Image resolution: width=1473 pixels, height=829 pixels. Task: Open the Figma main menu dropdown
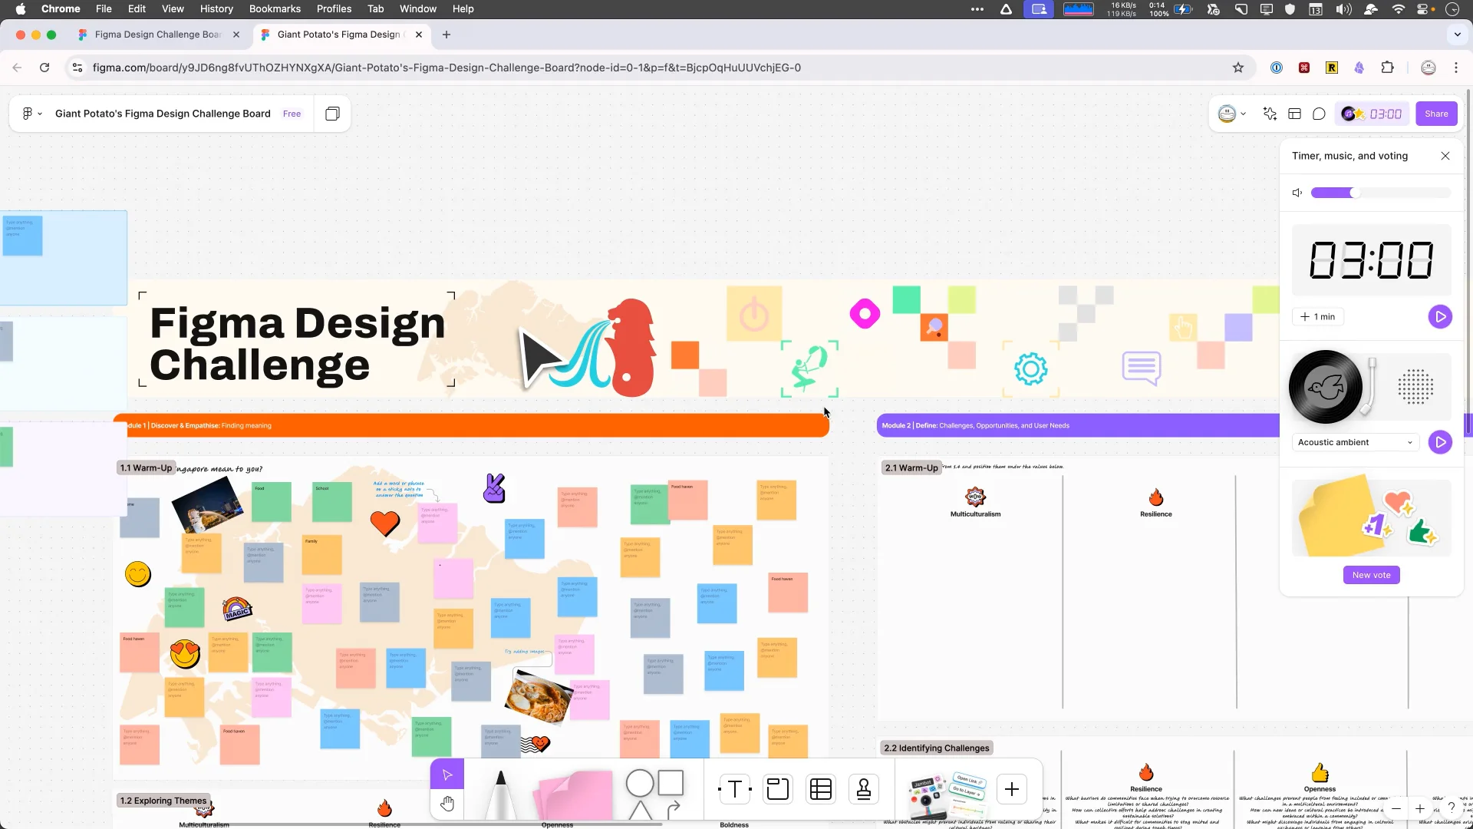tap(31, 114)
